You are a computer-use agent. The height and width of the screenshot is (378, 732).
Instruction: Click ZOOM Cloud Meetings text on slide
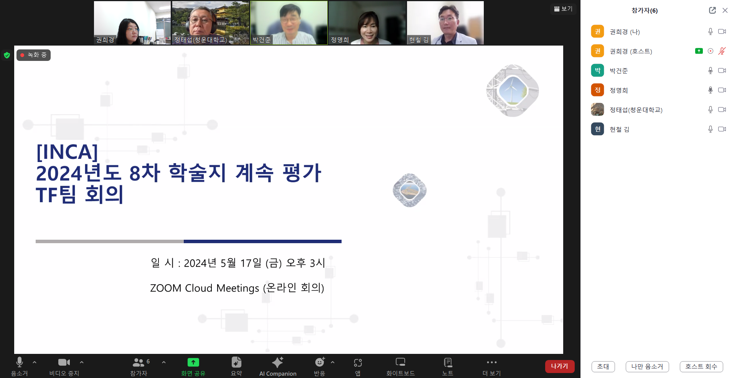click(237, 288)
